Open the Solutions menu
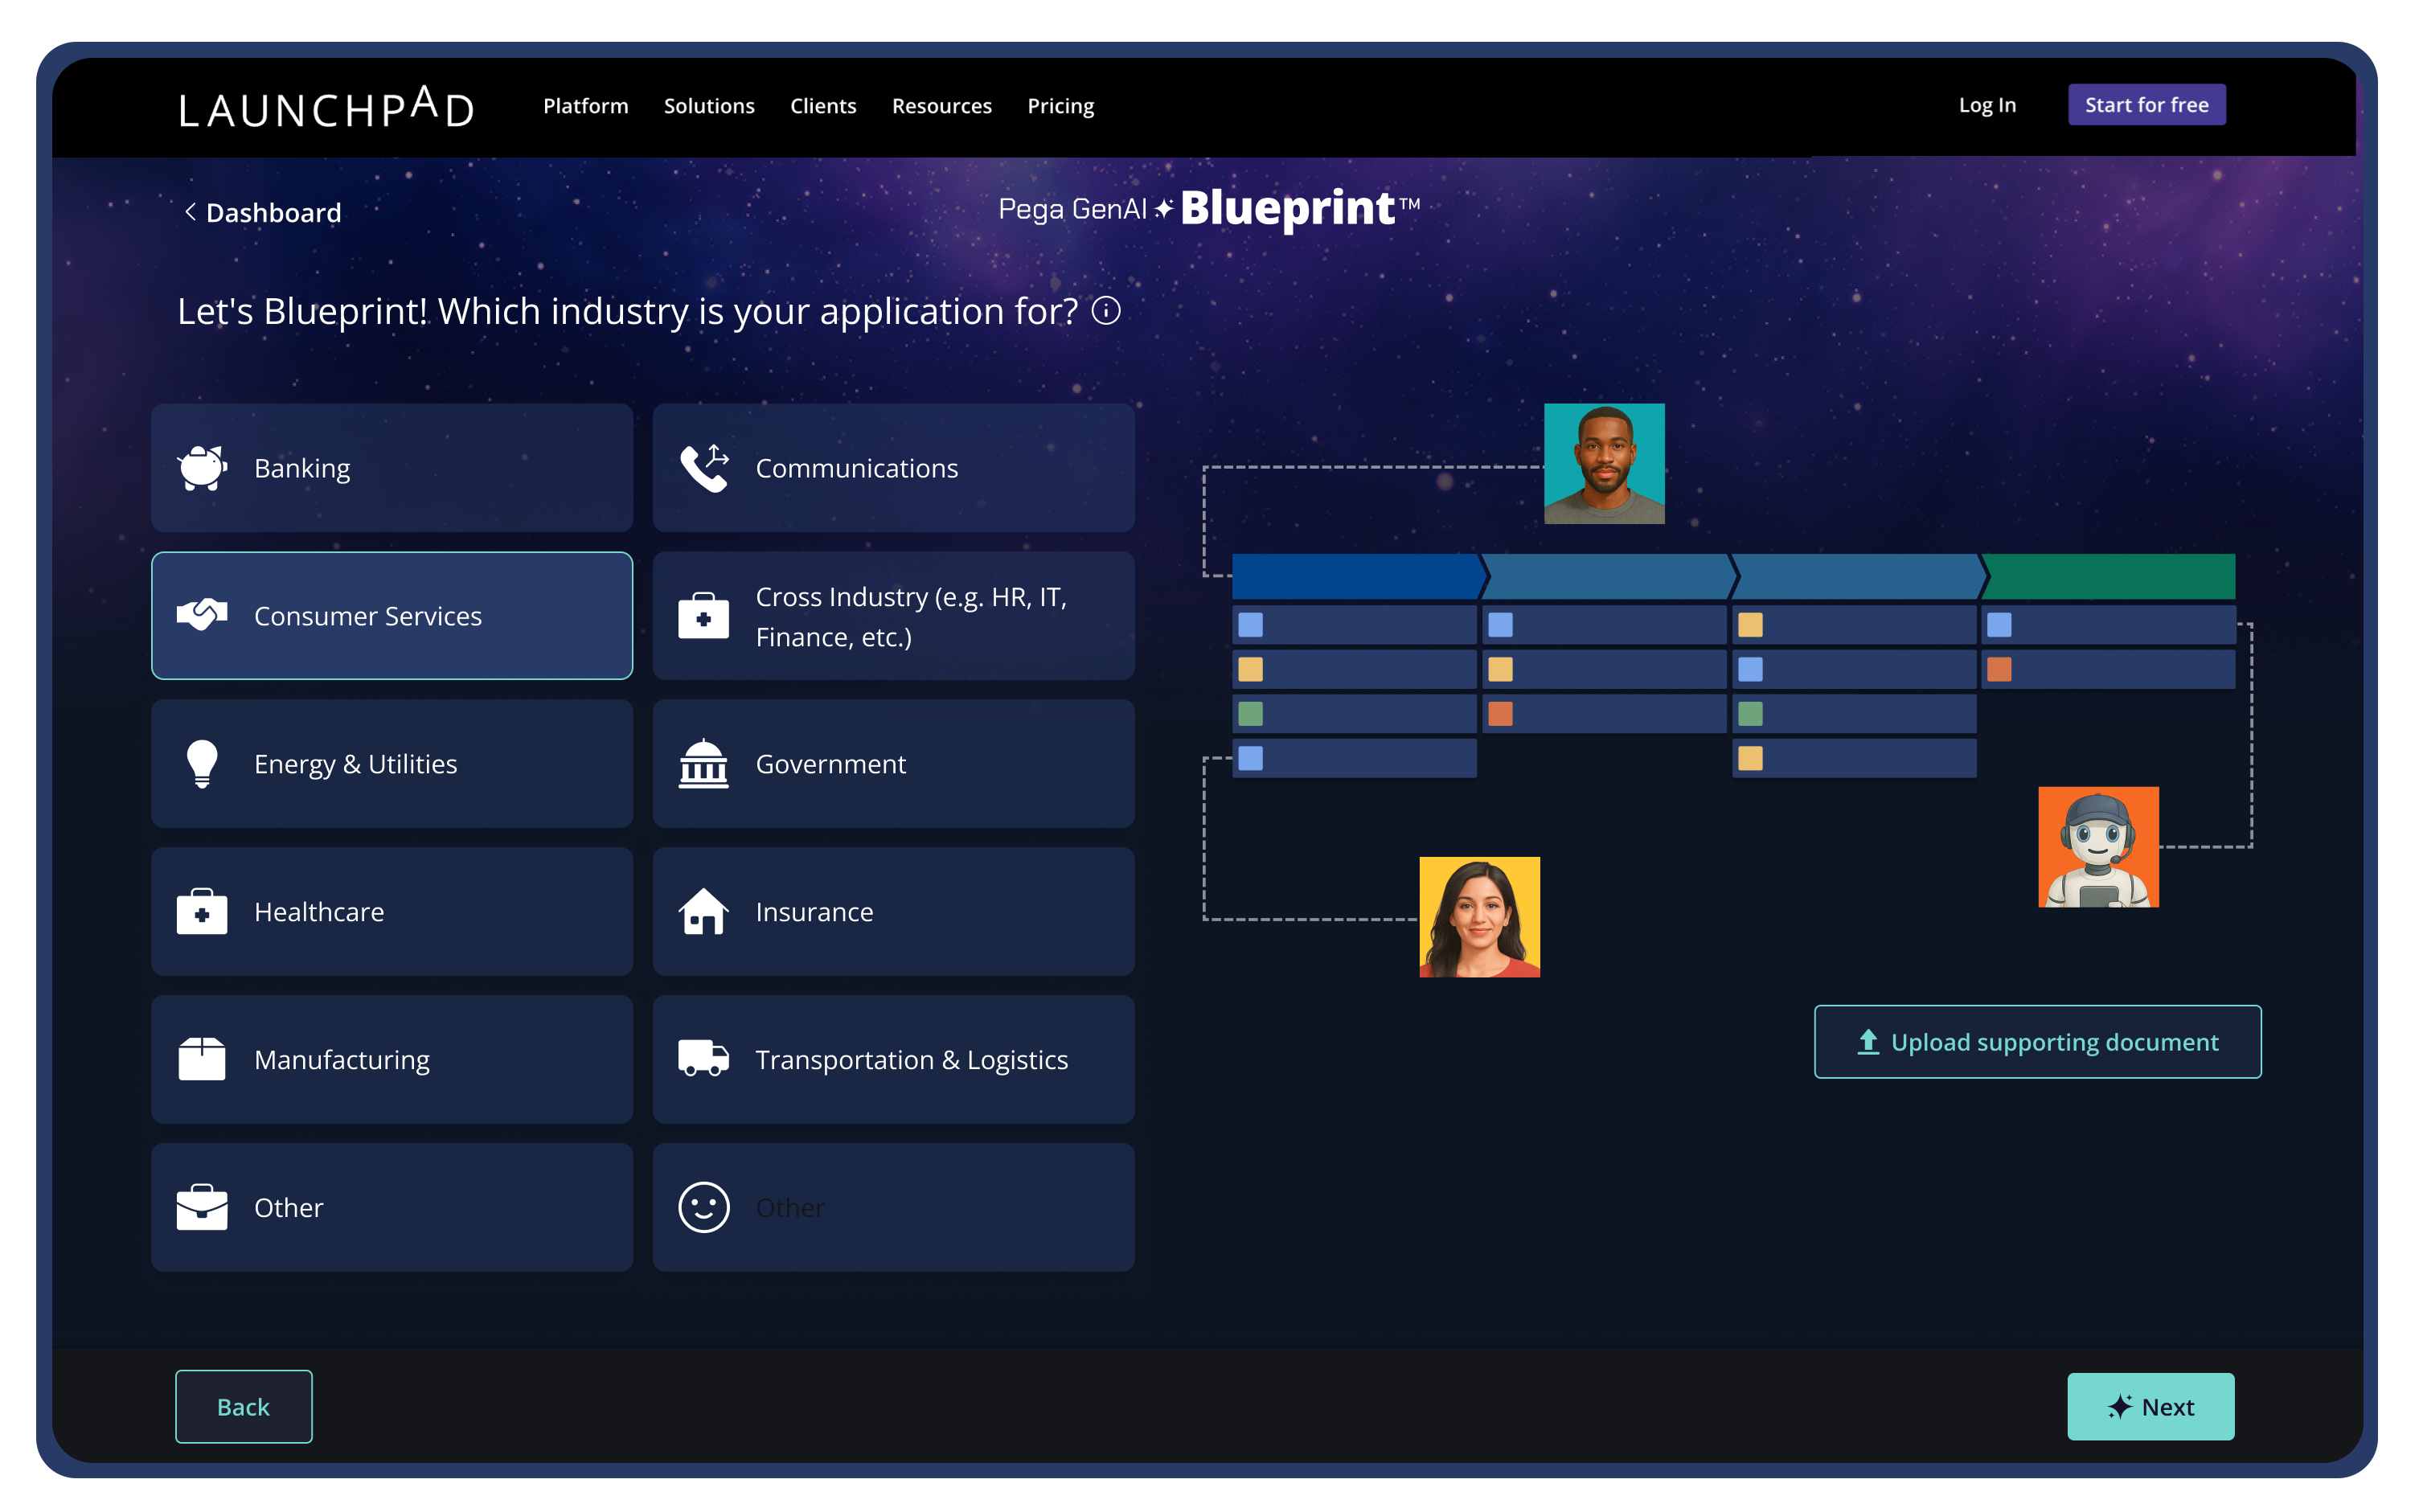2419x1512 pixels. pyautogui.click(x=709, y=105)
